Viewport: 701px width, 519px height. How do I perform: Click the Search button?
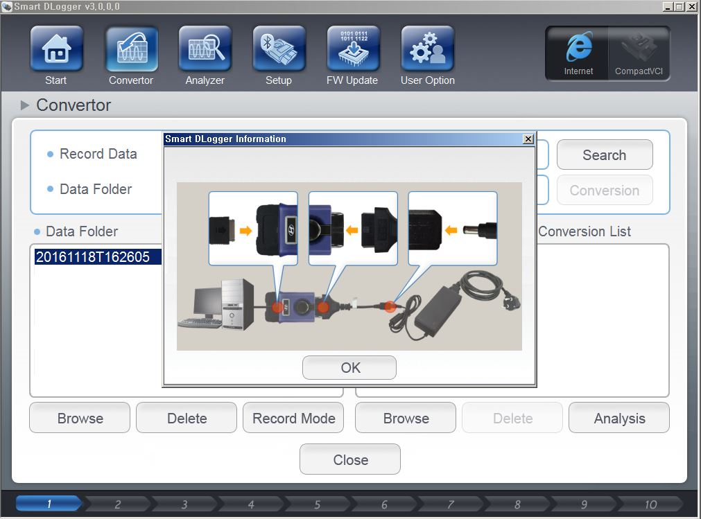(x=605, y=155)
